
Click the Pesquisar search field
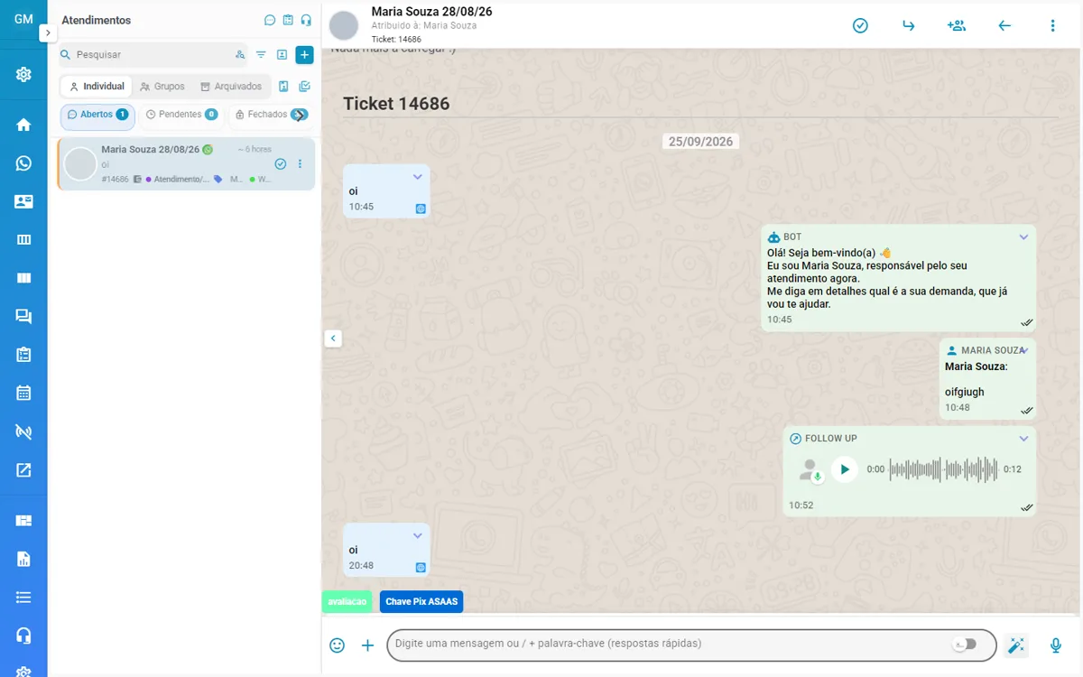tap(152, 55)
